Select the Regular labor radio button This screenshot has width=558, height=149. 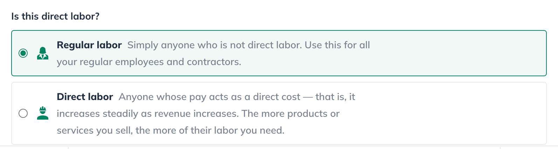[x=23, y=53]
